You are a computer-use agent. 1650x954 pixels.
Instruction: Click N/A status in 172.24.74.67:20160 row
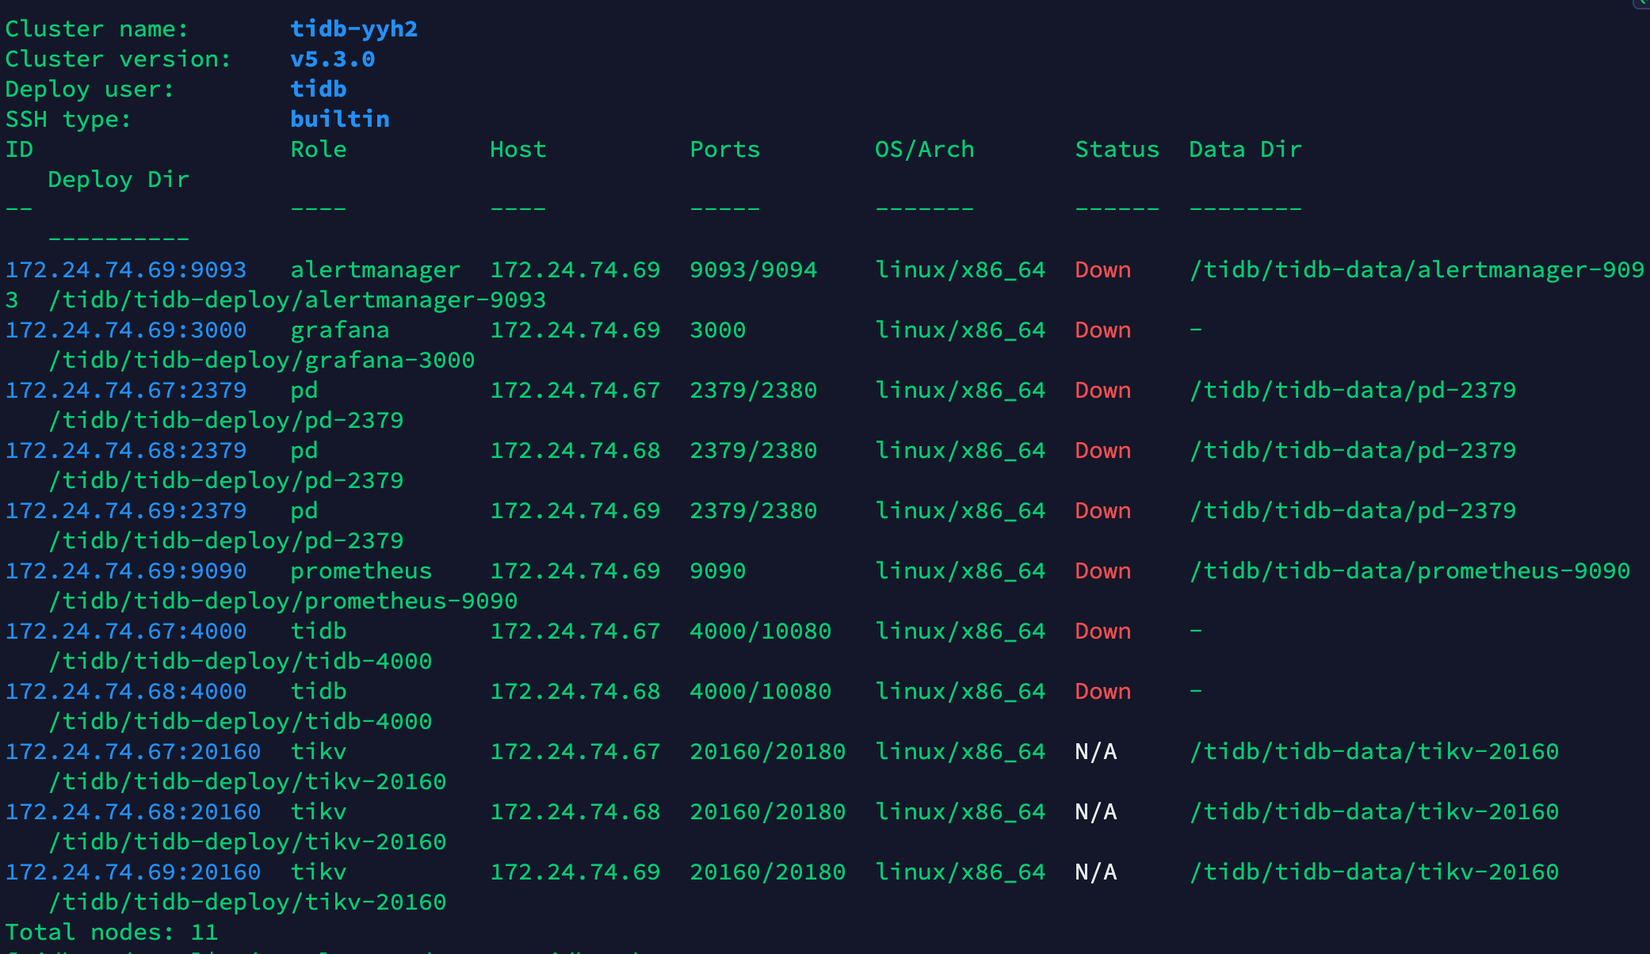(1095, 752)
